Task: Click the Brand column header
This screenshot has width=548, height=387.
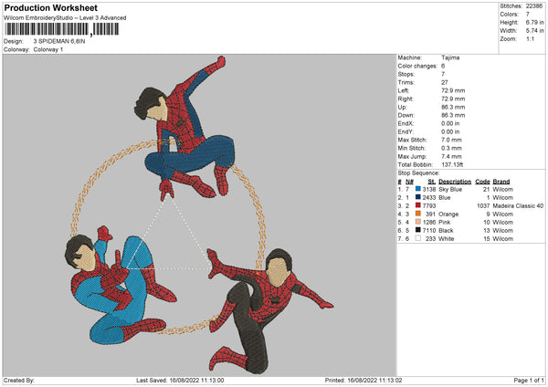Action: point(501,182)
